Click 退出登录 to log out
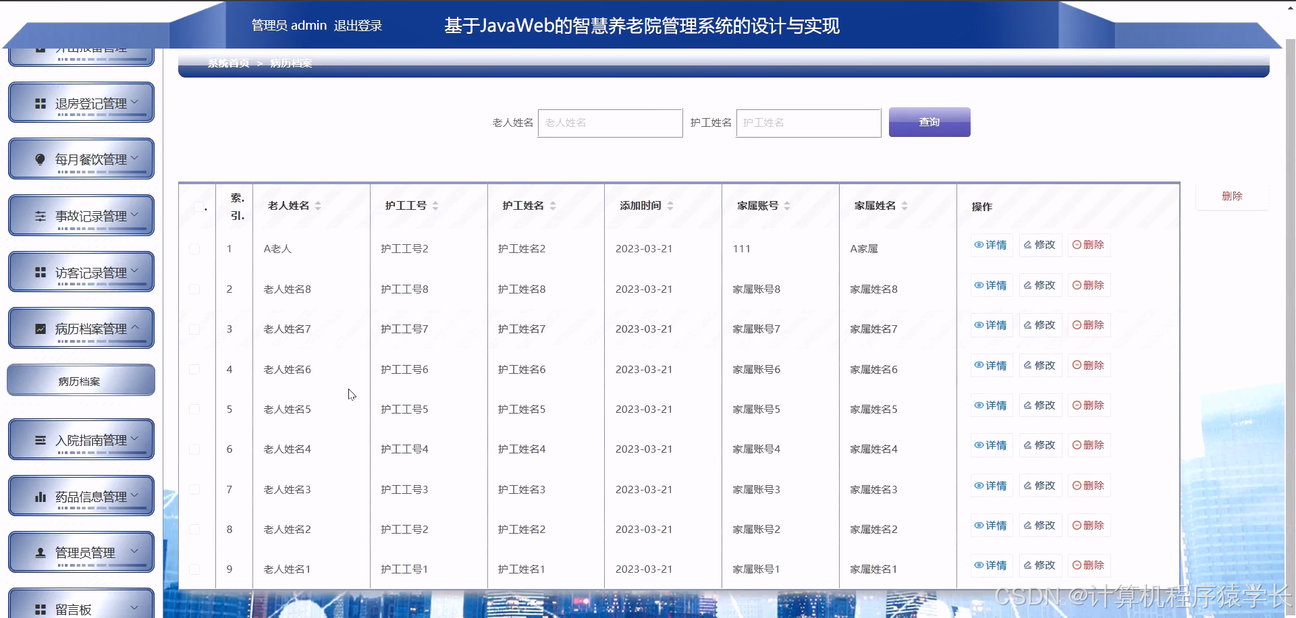 pos(358,26)
